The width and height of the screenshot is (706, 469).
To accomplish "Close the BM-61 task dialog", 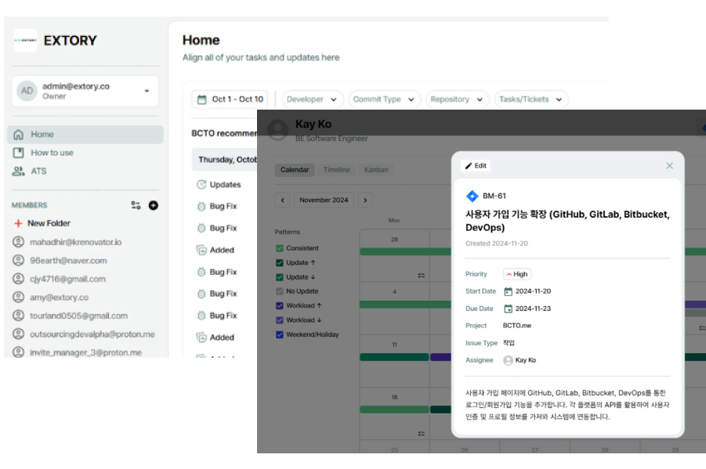I will (669, 166).
